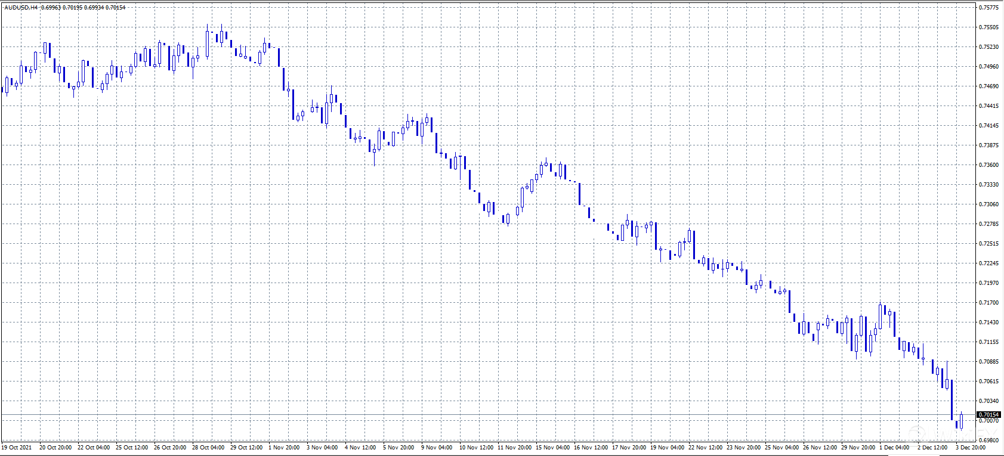Click the current price tag 0.70154

point(988,414)
